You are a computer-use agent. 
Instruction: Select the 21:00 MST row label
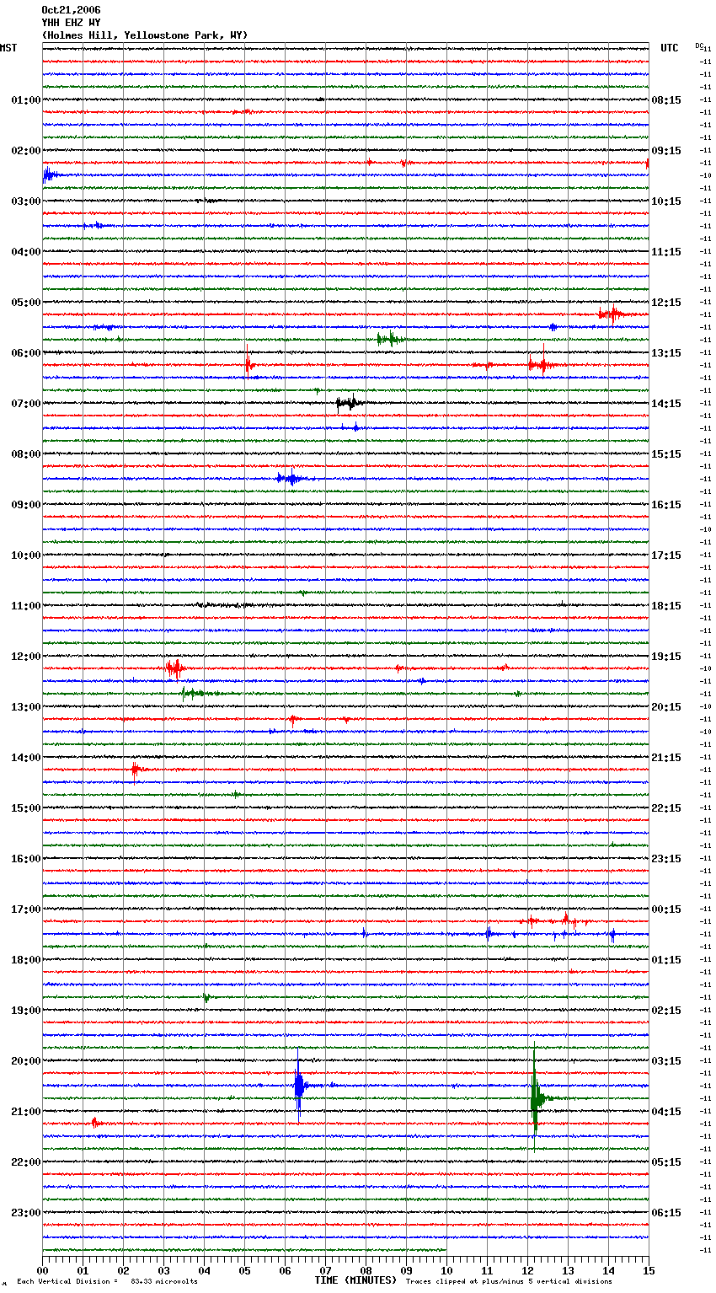tap(26, 1112)
